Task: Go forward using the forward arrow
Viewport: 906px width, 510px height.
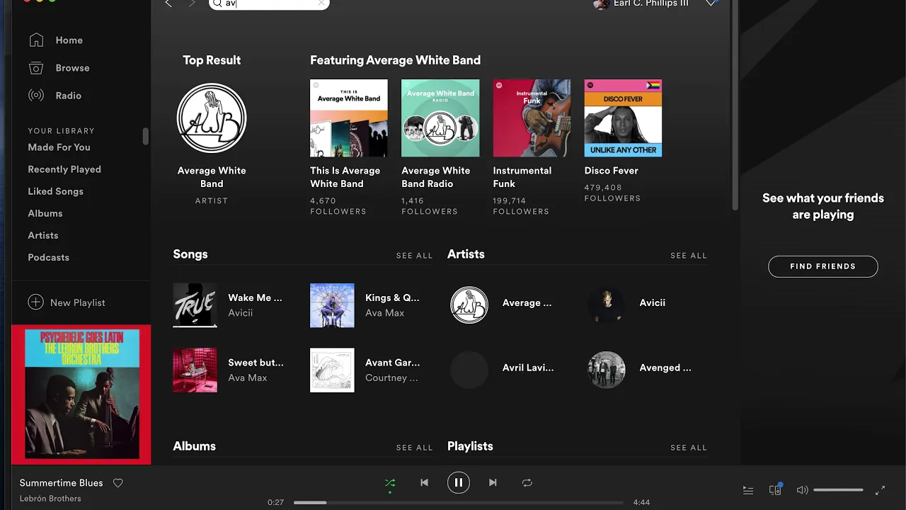Action: (192, 4)
